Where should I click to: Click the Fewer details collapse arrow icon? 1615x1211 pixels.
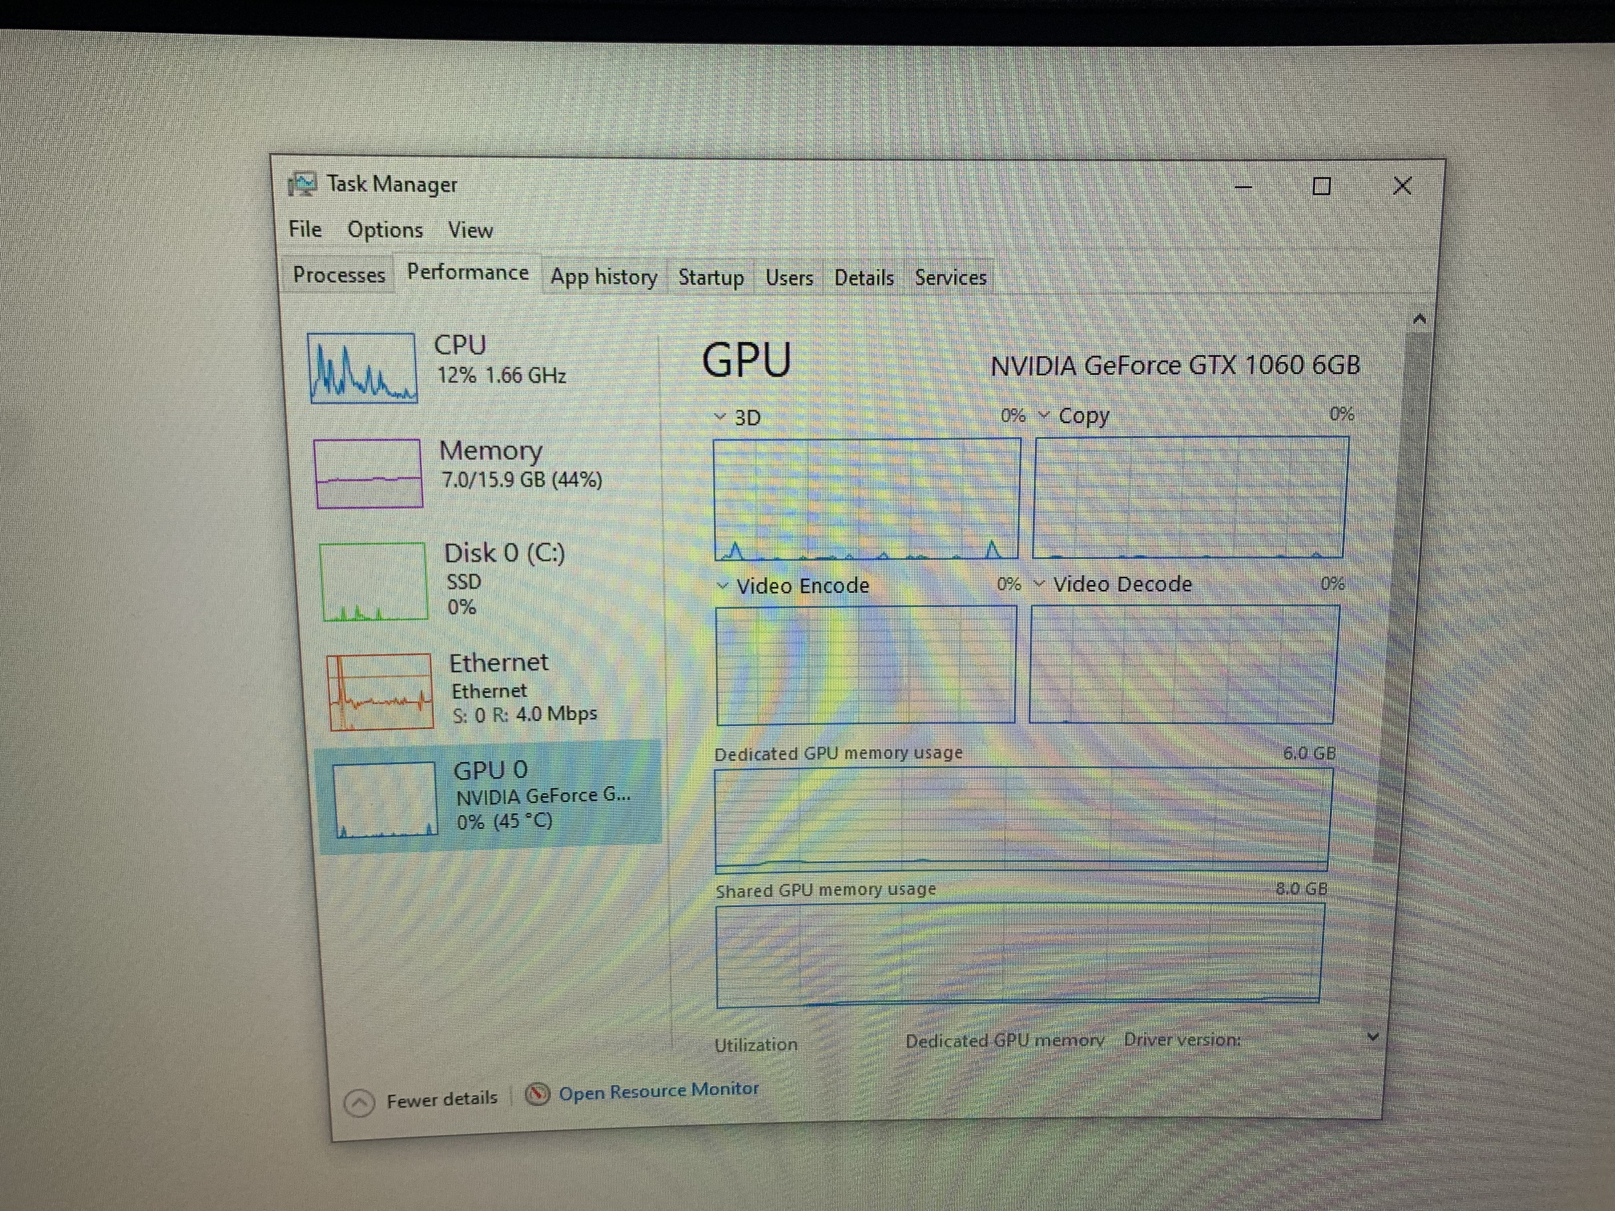pos(359,1103)
